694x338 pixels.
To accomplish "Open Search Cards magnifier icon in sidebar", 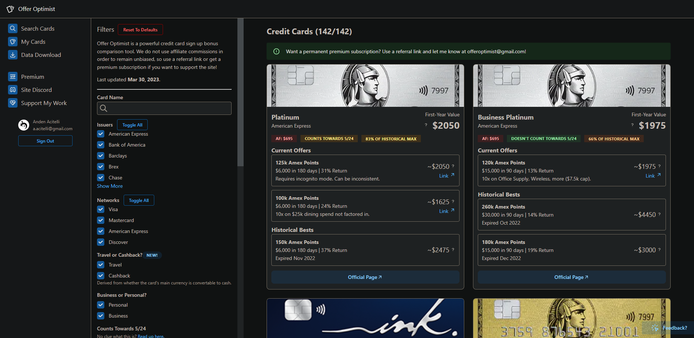I will pyautogui.click(x=13, y=28).
